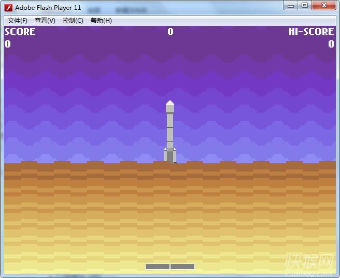Click the right segment of the gray paddle
Viewport: 340px width, 278px height.
182,267
